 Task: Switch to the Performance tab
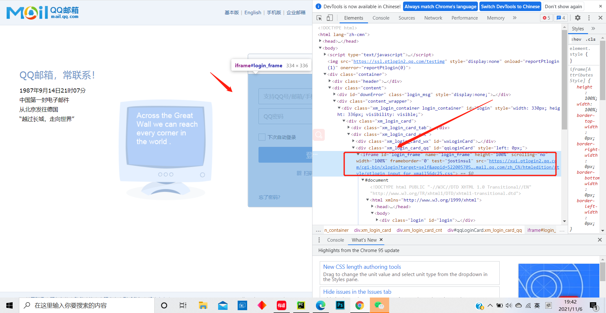coord(465,18)
